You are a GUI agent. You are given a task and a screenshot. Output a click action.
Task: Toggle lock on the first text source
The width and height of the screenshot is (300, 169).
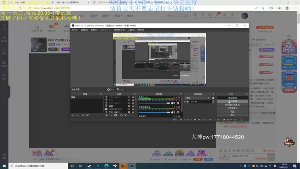(133, 97)
